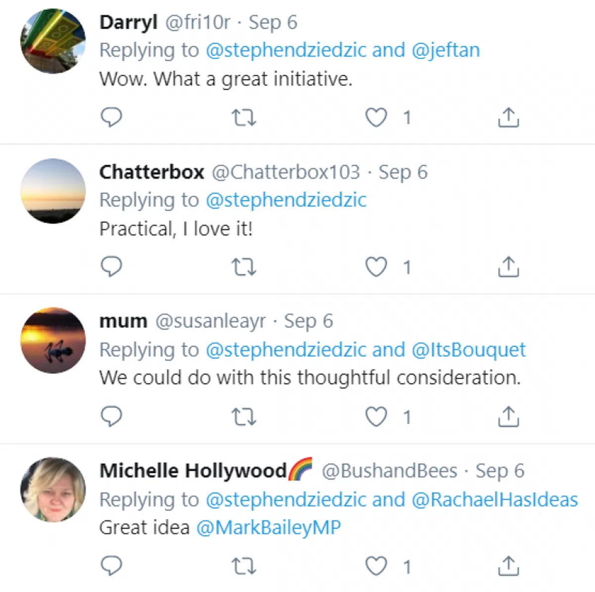The image size is (595, 592).
Task: Like mum's thoughtful consideration tweet
Action: click(376, 417)
